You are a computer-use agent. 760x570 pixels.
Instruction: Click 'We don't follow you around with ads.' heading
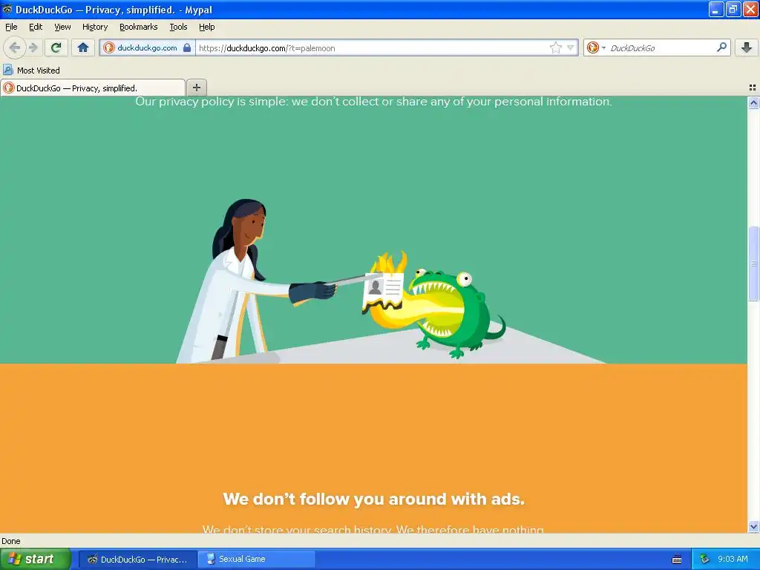(x=374, y=499)
